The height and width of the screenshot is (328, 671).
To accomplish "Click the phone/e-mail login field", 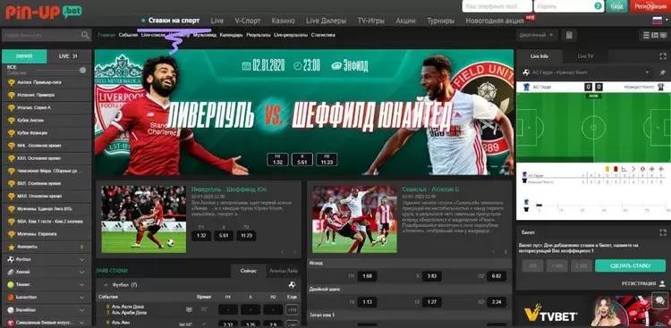I will [497, 6].
